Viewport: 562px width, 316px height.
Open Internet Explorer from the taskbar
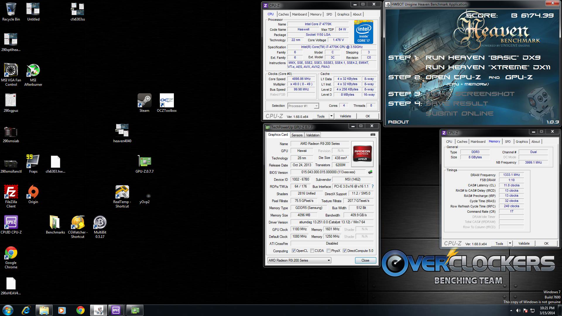pyautogui.click(x=26, y=310)
